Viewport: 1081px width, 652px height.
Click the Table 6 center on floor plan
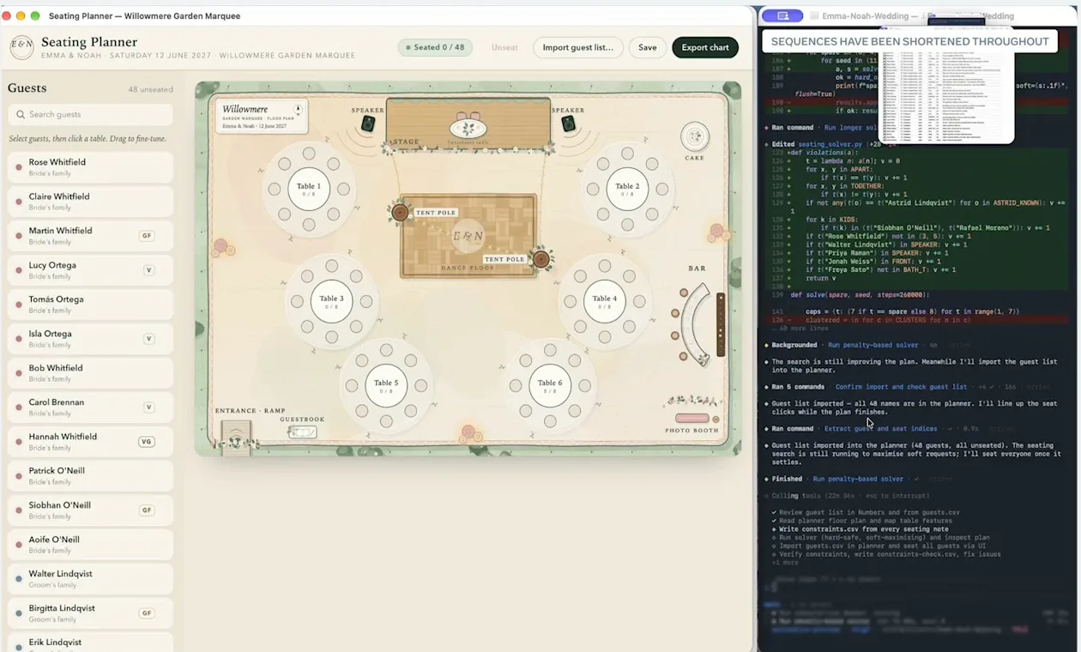(x=550, y=386)
